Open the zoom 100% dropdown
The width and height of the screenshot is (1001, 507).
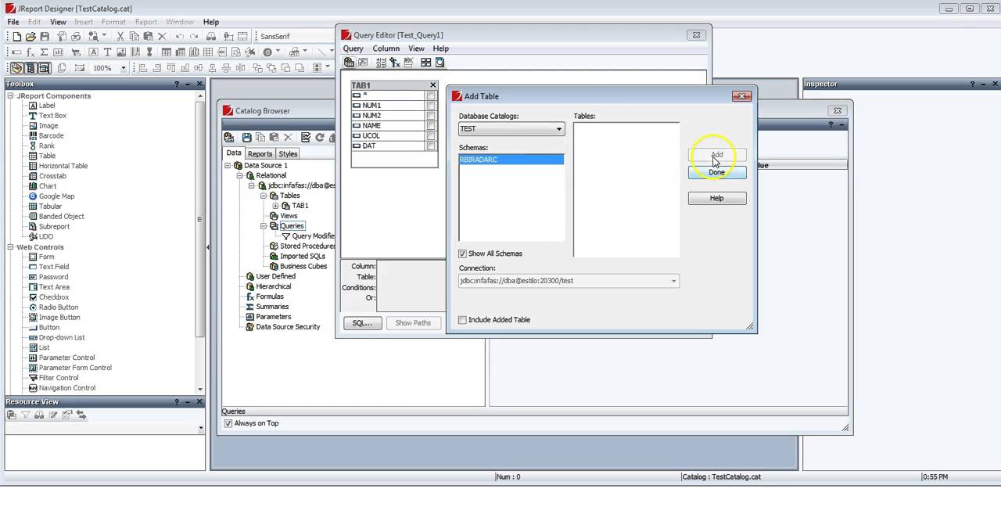[123, 68]
